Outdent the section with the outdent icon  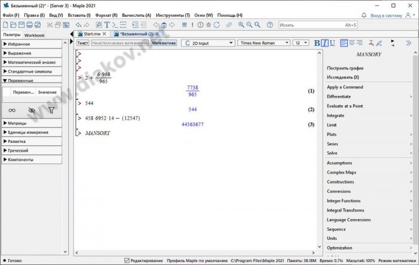(x=144, y=25)
